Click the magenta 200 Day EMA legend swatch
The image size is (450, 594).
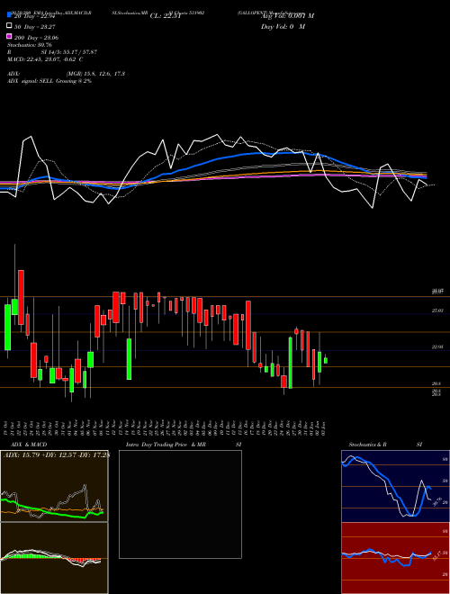(9, 36)
